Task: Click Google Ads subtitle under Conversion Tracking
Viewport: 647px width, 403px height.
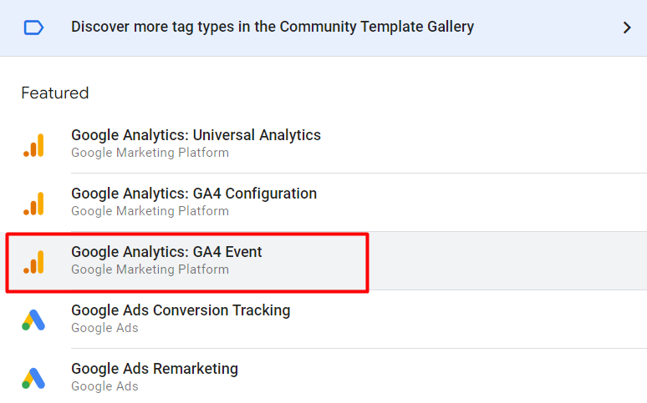Action: (x=104, y=328)
